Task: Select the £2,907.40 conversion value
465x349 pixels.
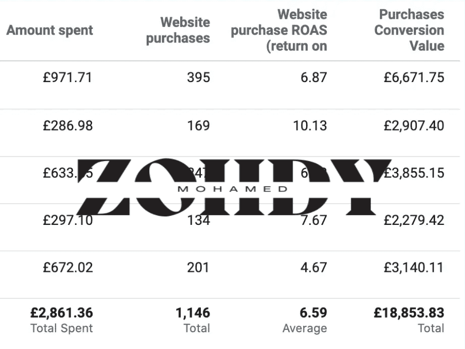Action: coord(414,126)
